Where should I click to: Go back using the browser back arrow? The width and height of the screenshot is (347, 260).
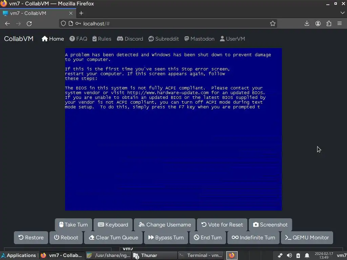(7, 24)
